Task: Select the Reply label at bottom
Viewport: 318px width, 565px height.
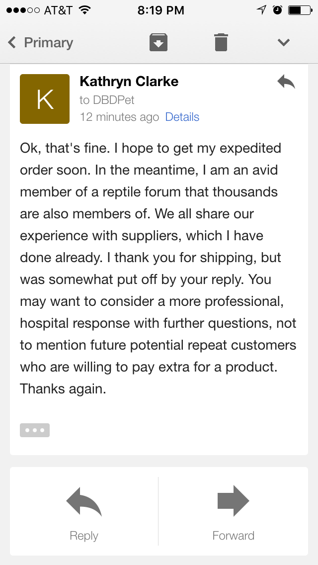Action: [84, 536]
